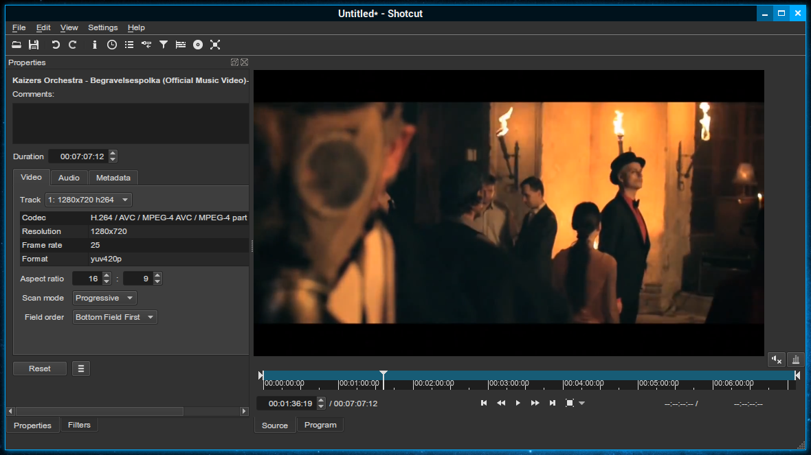This screenshot has height=455, width=811.
Task: Rewind the video playback
Action: point(500,403)
